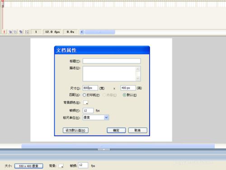
Task: Click the panel collapse handle below stage
Action: pos(104,150)
